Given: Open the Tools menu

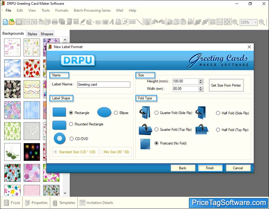Looking at the screenshot, I should tap(45, 10).
